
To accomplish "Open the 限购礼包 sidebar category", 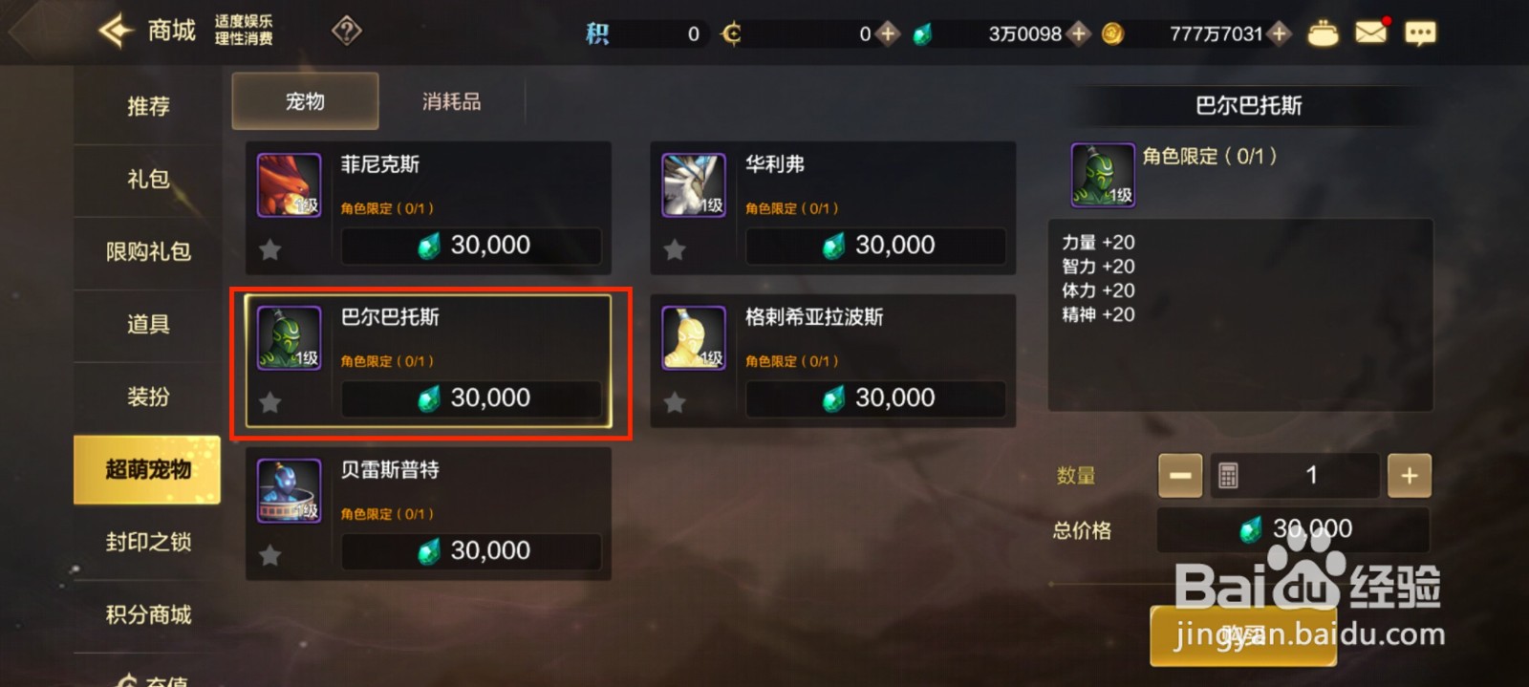I will (x=148, y=251).
